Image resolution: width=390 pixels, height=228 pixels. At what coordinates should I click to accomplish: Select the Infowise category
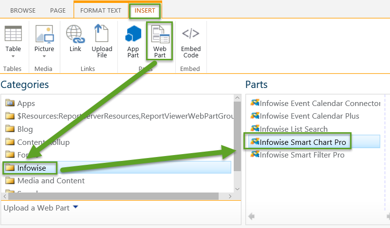click(x=117, y=168)
